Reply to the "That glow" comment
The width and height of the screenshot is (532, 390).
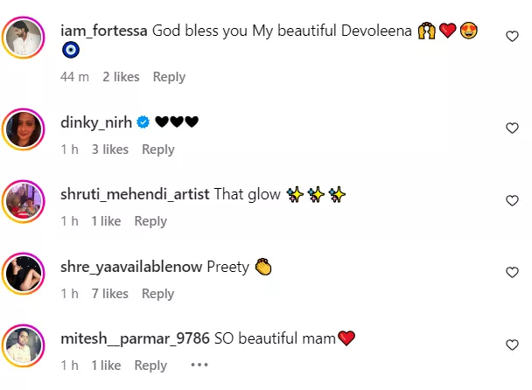[150, 221]
